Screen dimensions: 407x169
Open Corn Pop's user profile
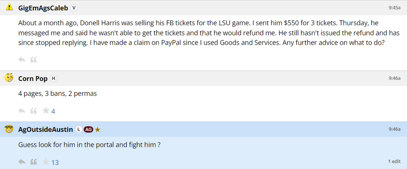tap(33, 79)
